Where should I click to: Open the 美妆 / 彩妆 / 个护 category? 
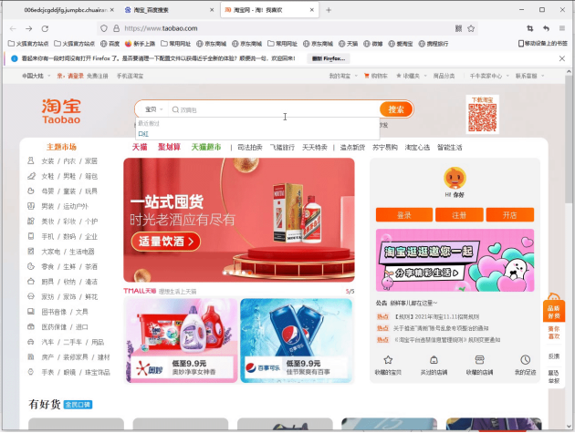[x=69, y=222]
